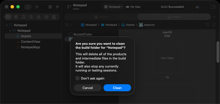Toggle the inspector panel visibility
220x104 pixels.
coord(213,7)
